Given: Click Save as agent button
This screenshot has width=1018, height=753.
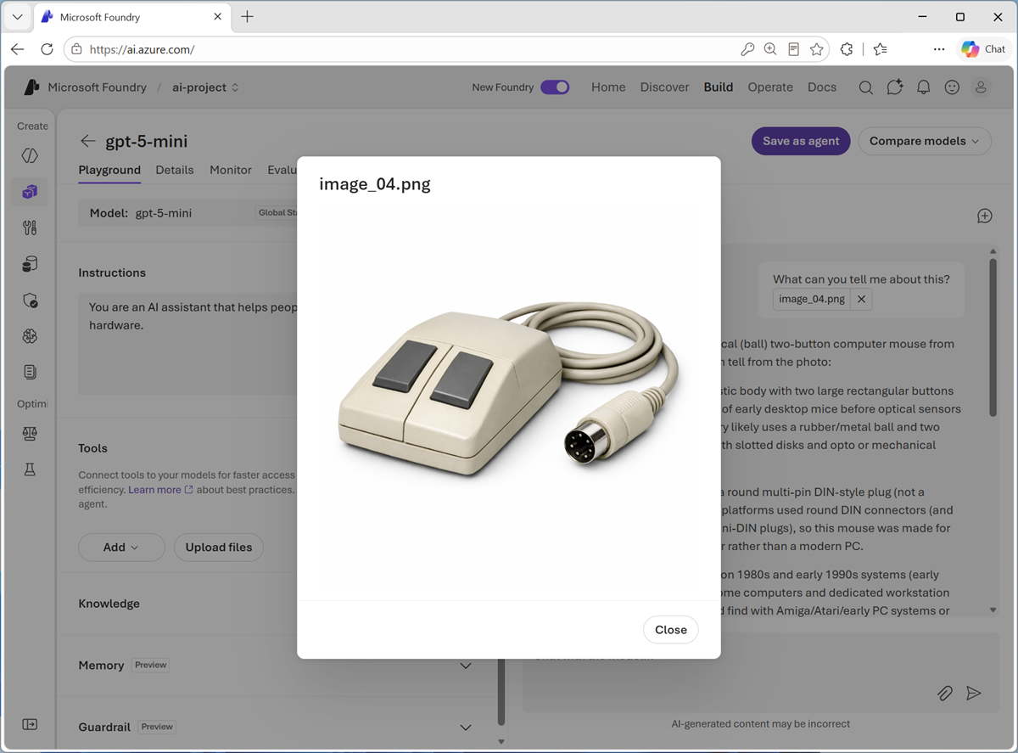Looking at the screenshot, I should point(801,141).
